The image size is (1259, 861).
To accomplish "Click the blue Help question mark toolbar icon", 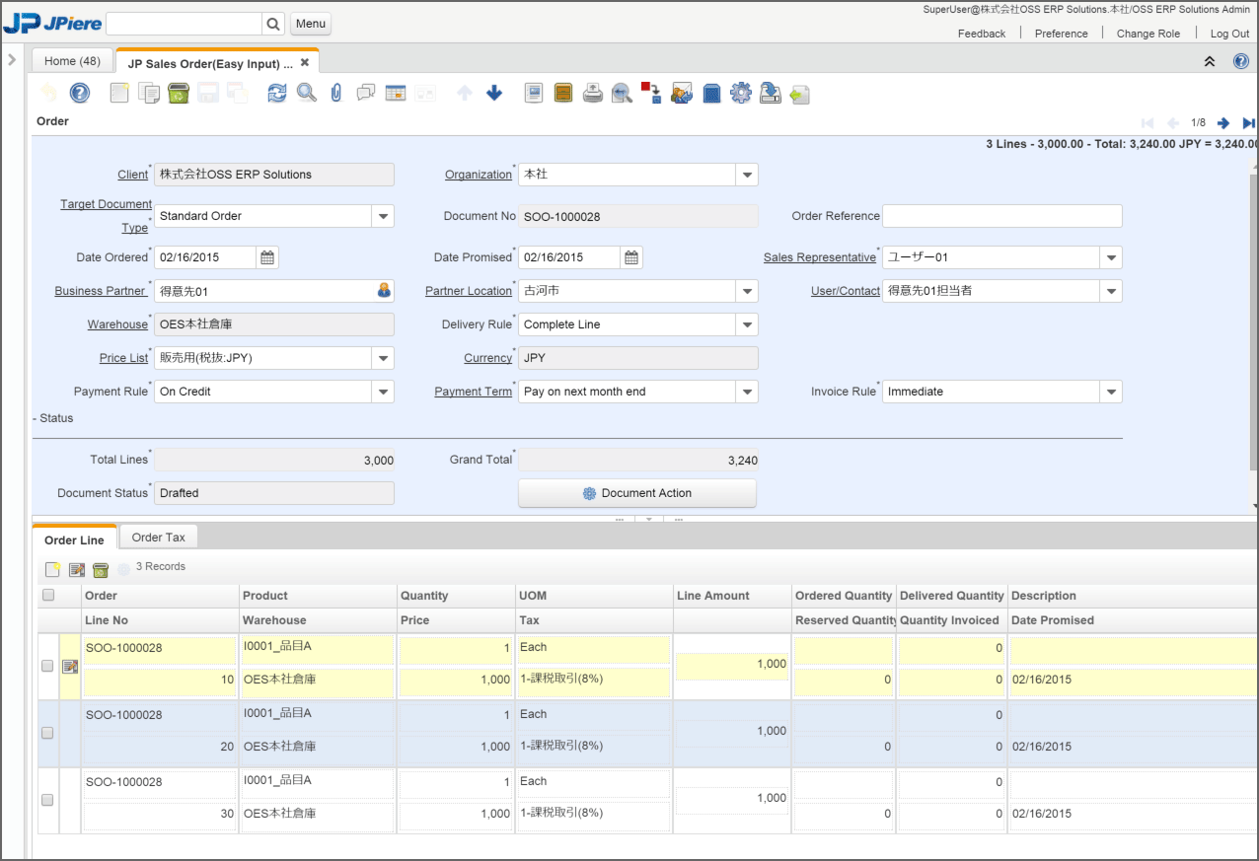I will [x=80, y=94].
